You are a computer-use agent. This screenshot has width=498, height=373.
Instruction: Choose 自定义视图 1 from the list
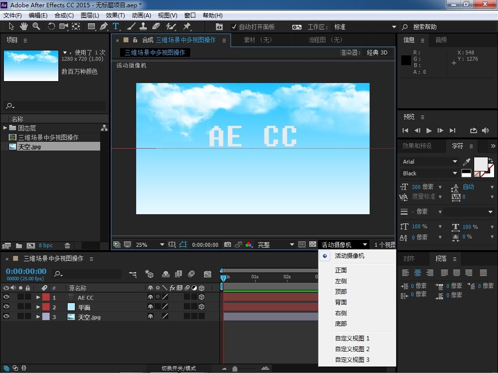pos(352,339)
